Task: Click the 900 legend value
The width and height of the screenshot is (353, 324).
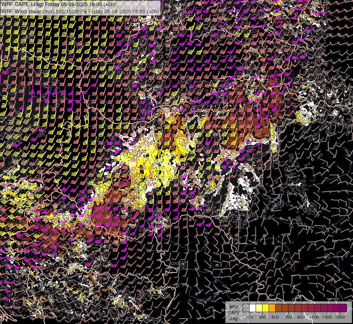Action: (x=301, y=317)
